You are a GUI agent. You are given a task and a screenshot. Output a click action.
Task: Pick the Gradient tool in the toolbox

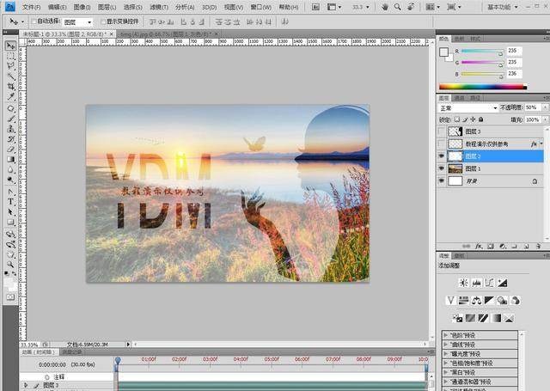pos(11,159)
